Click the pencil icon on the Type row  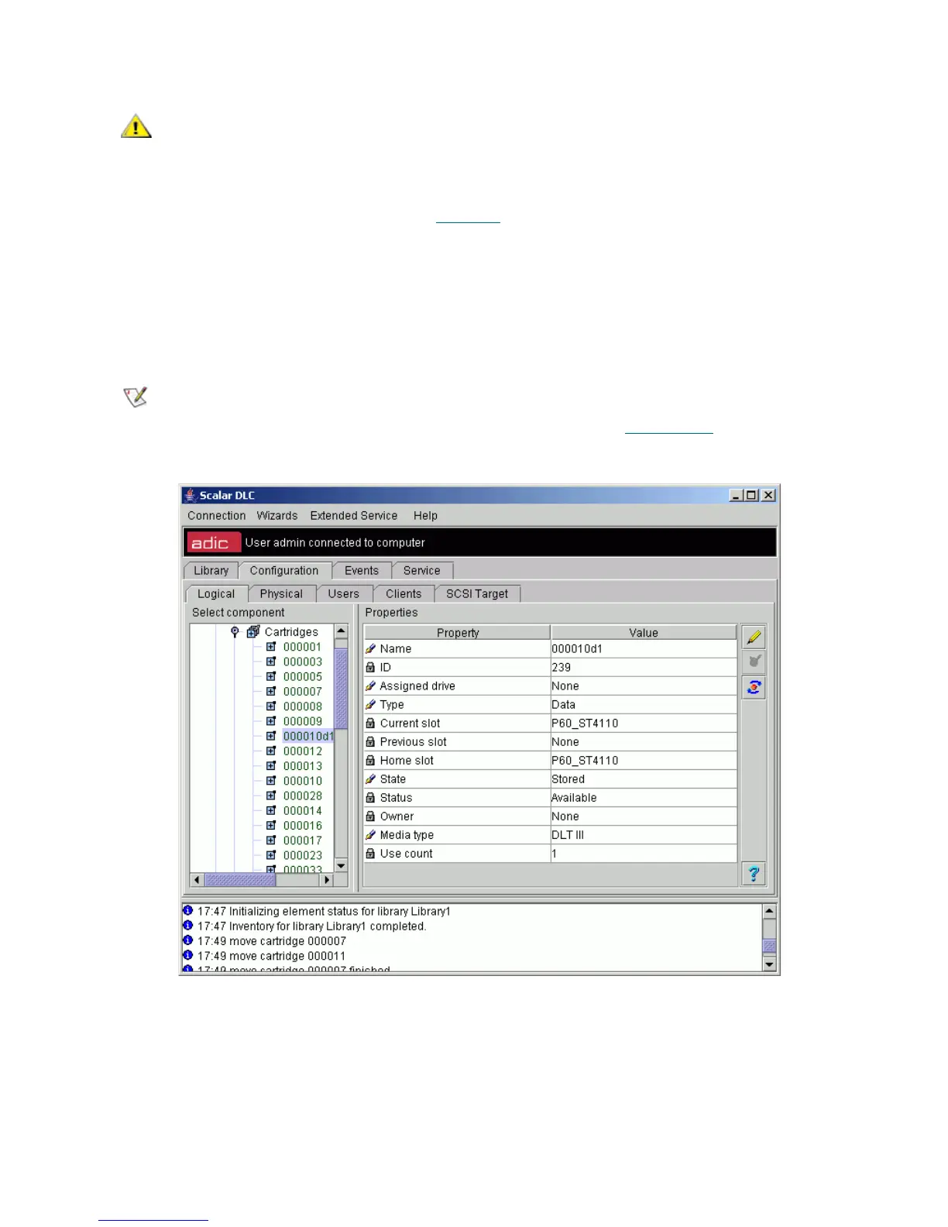pos(370,705)
